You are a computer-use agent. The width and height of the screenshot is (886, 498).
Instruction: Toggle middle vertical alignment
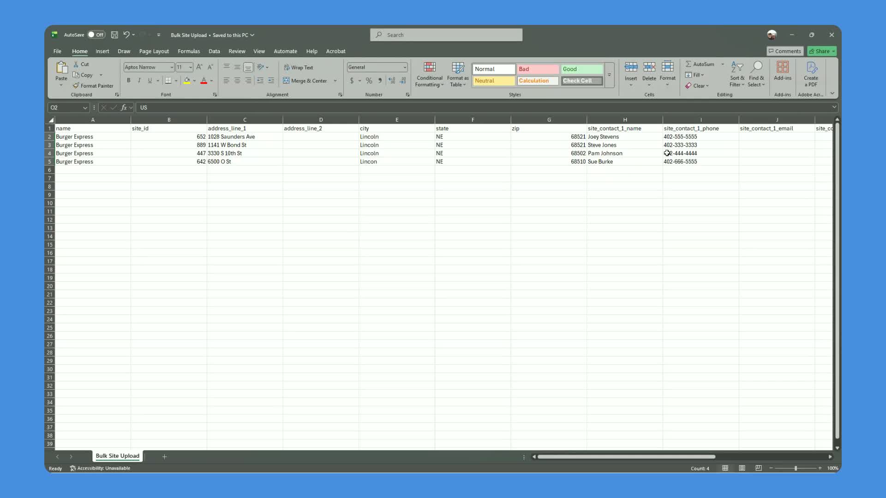click(237, 67)
